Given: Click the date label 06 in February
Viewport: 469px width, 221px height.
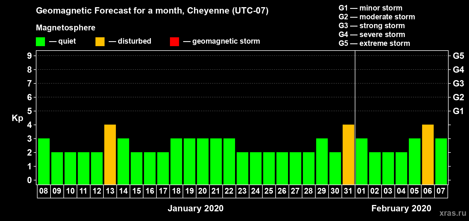Looking at the screenshot, I should 428,191.
